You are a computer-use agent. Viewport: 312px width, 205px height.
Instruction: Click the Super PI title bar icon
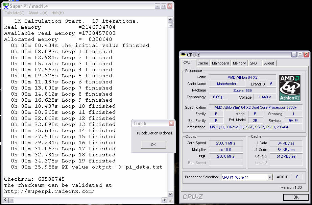(x=6, y=6)
